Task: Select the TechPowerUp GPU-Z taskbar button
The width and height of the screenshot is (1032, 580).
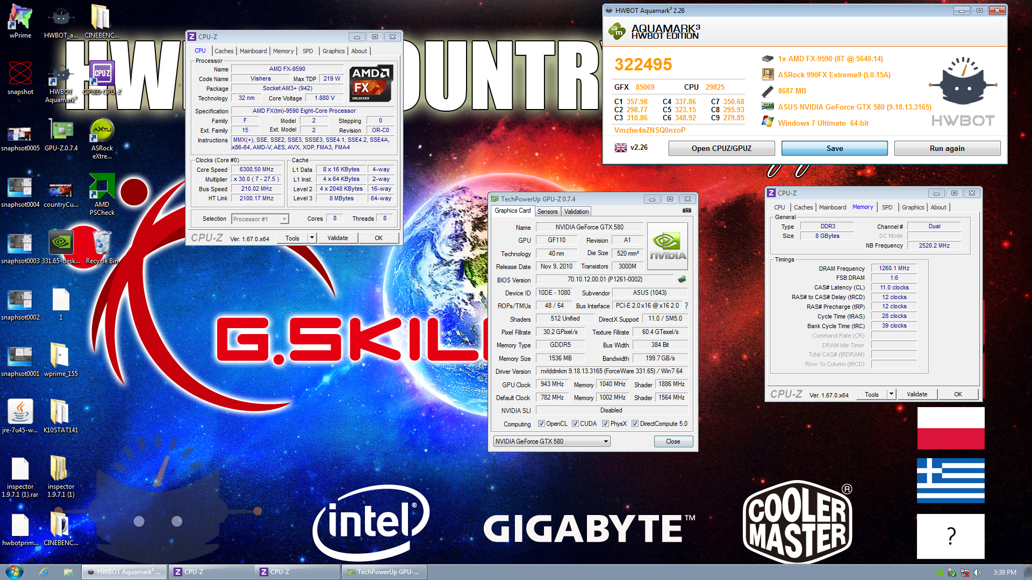Action: tap(384, 572)
